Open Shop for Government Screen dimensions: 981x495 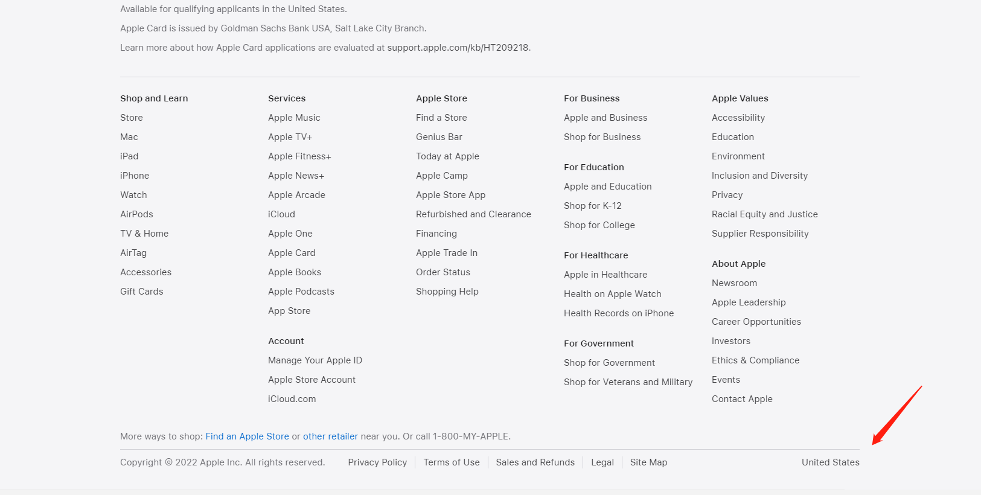click(x=609, y=363)
